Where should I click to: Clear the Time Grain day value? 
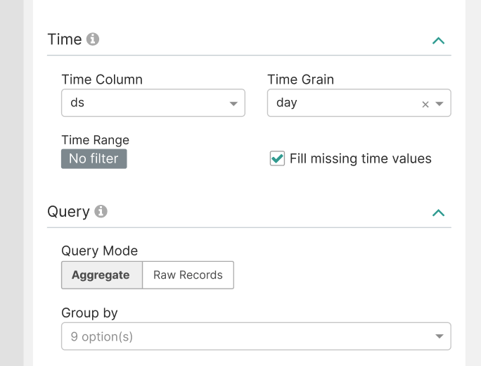pos(425,104)
